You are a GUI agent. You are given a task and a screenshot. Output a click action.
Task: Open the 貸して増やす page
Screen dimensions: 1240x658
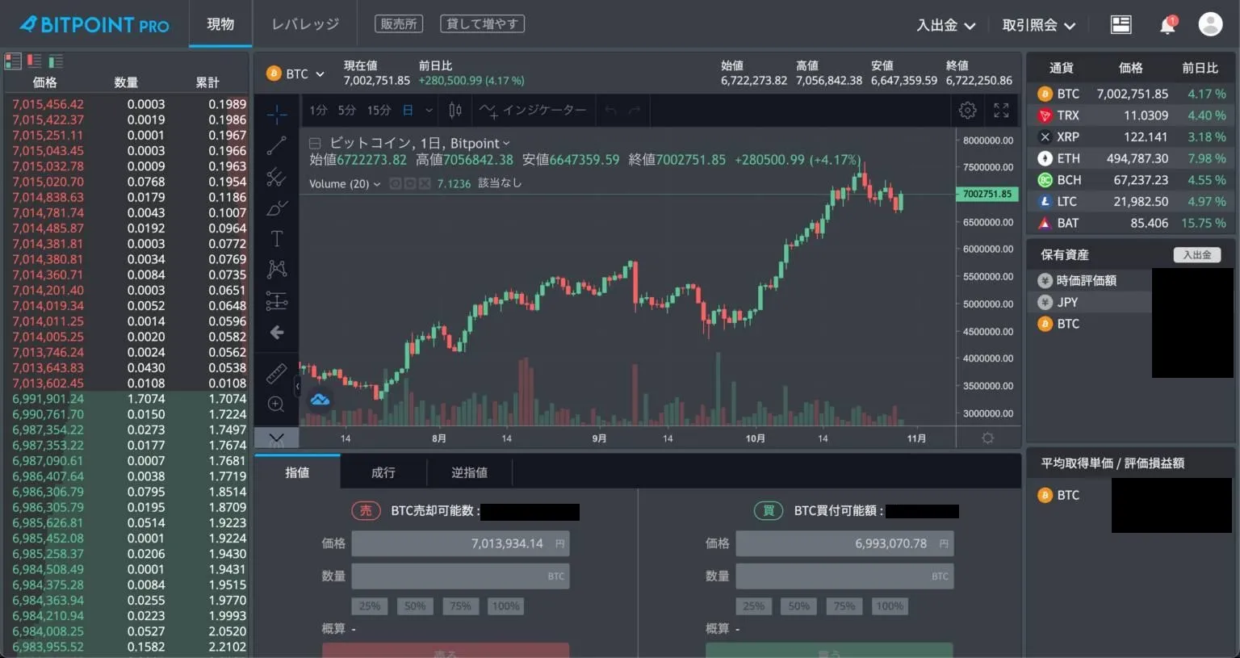[x=482, y=24]
